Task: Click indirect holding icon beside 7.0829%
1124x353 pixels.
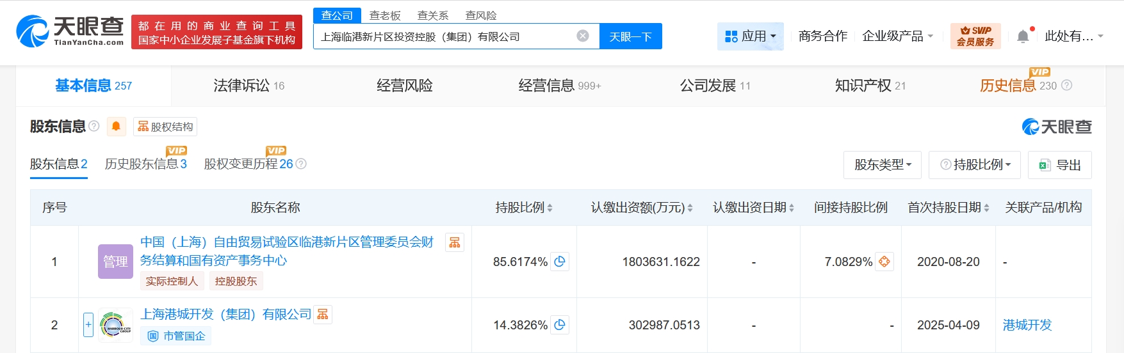Action: [884, 262]
